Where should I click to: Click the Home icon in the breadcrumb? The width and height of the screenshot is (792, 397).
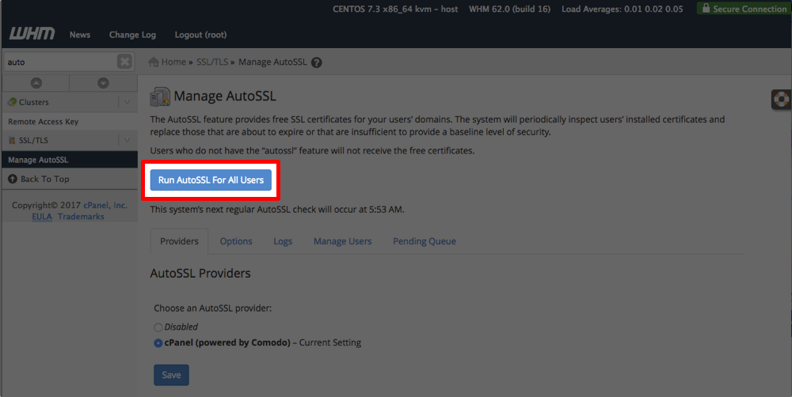[154, 62]
